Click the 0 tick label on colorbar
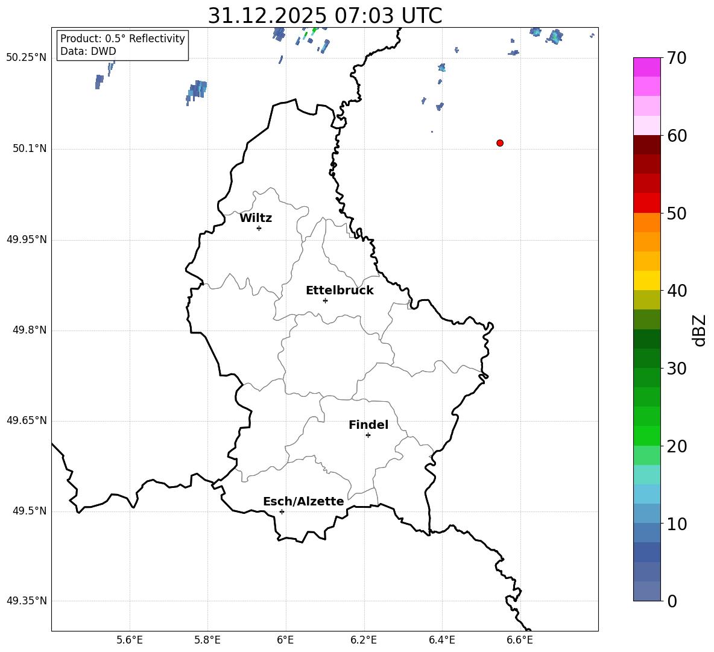The image size is (714, 652). pyautogui.click(x=672, y=601)
